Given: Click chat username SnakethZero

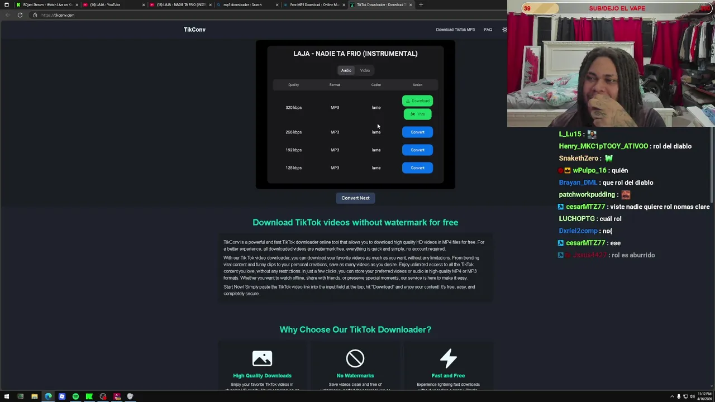Looking at the screenshot, I should tap(579, 159).
